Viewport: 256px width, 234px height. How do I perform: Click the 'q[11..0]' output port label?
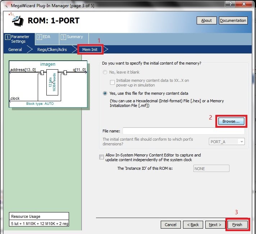79,70
